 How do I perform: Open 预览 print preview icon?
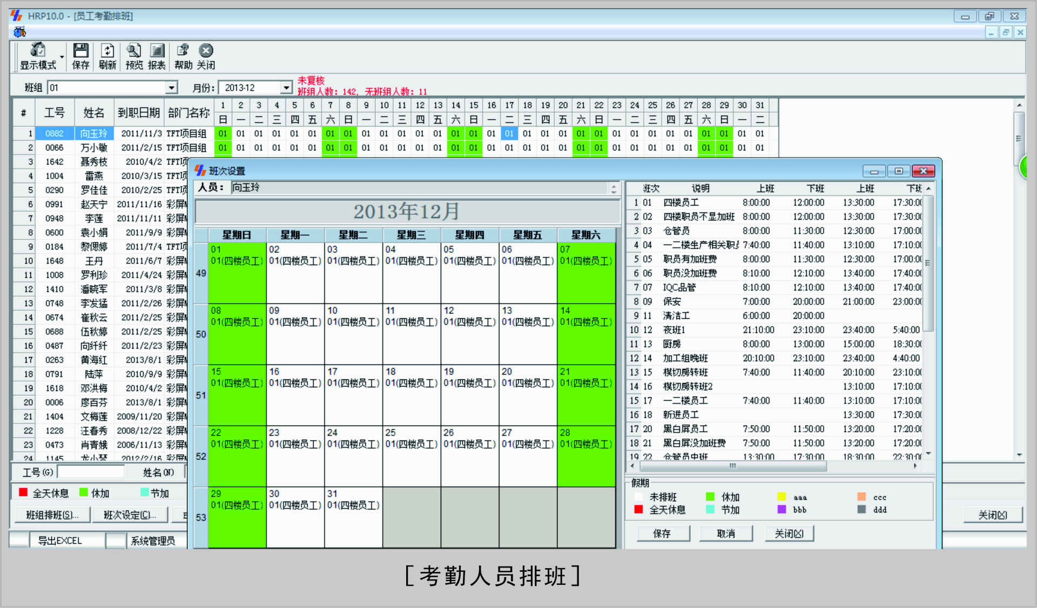pyautogui.click(x=134, y=56)
